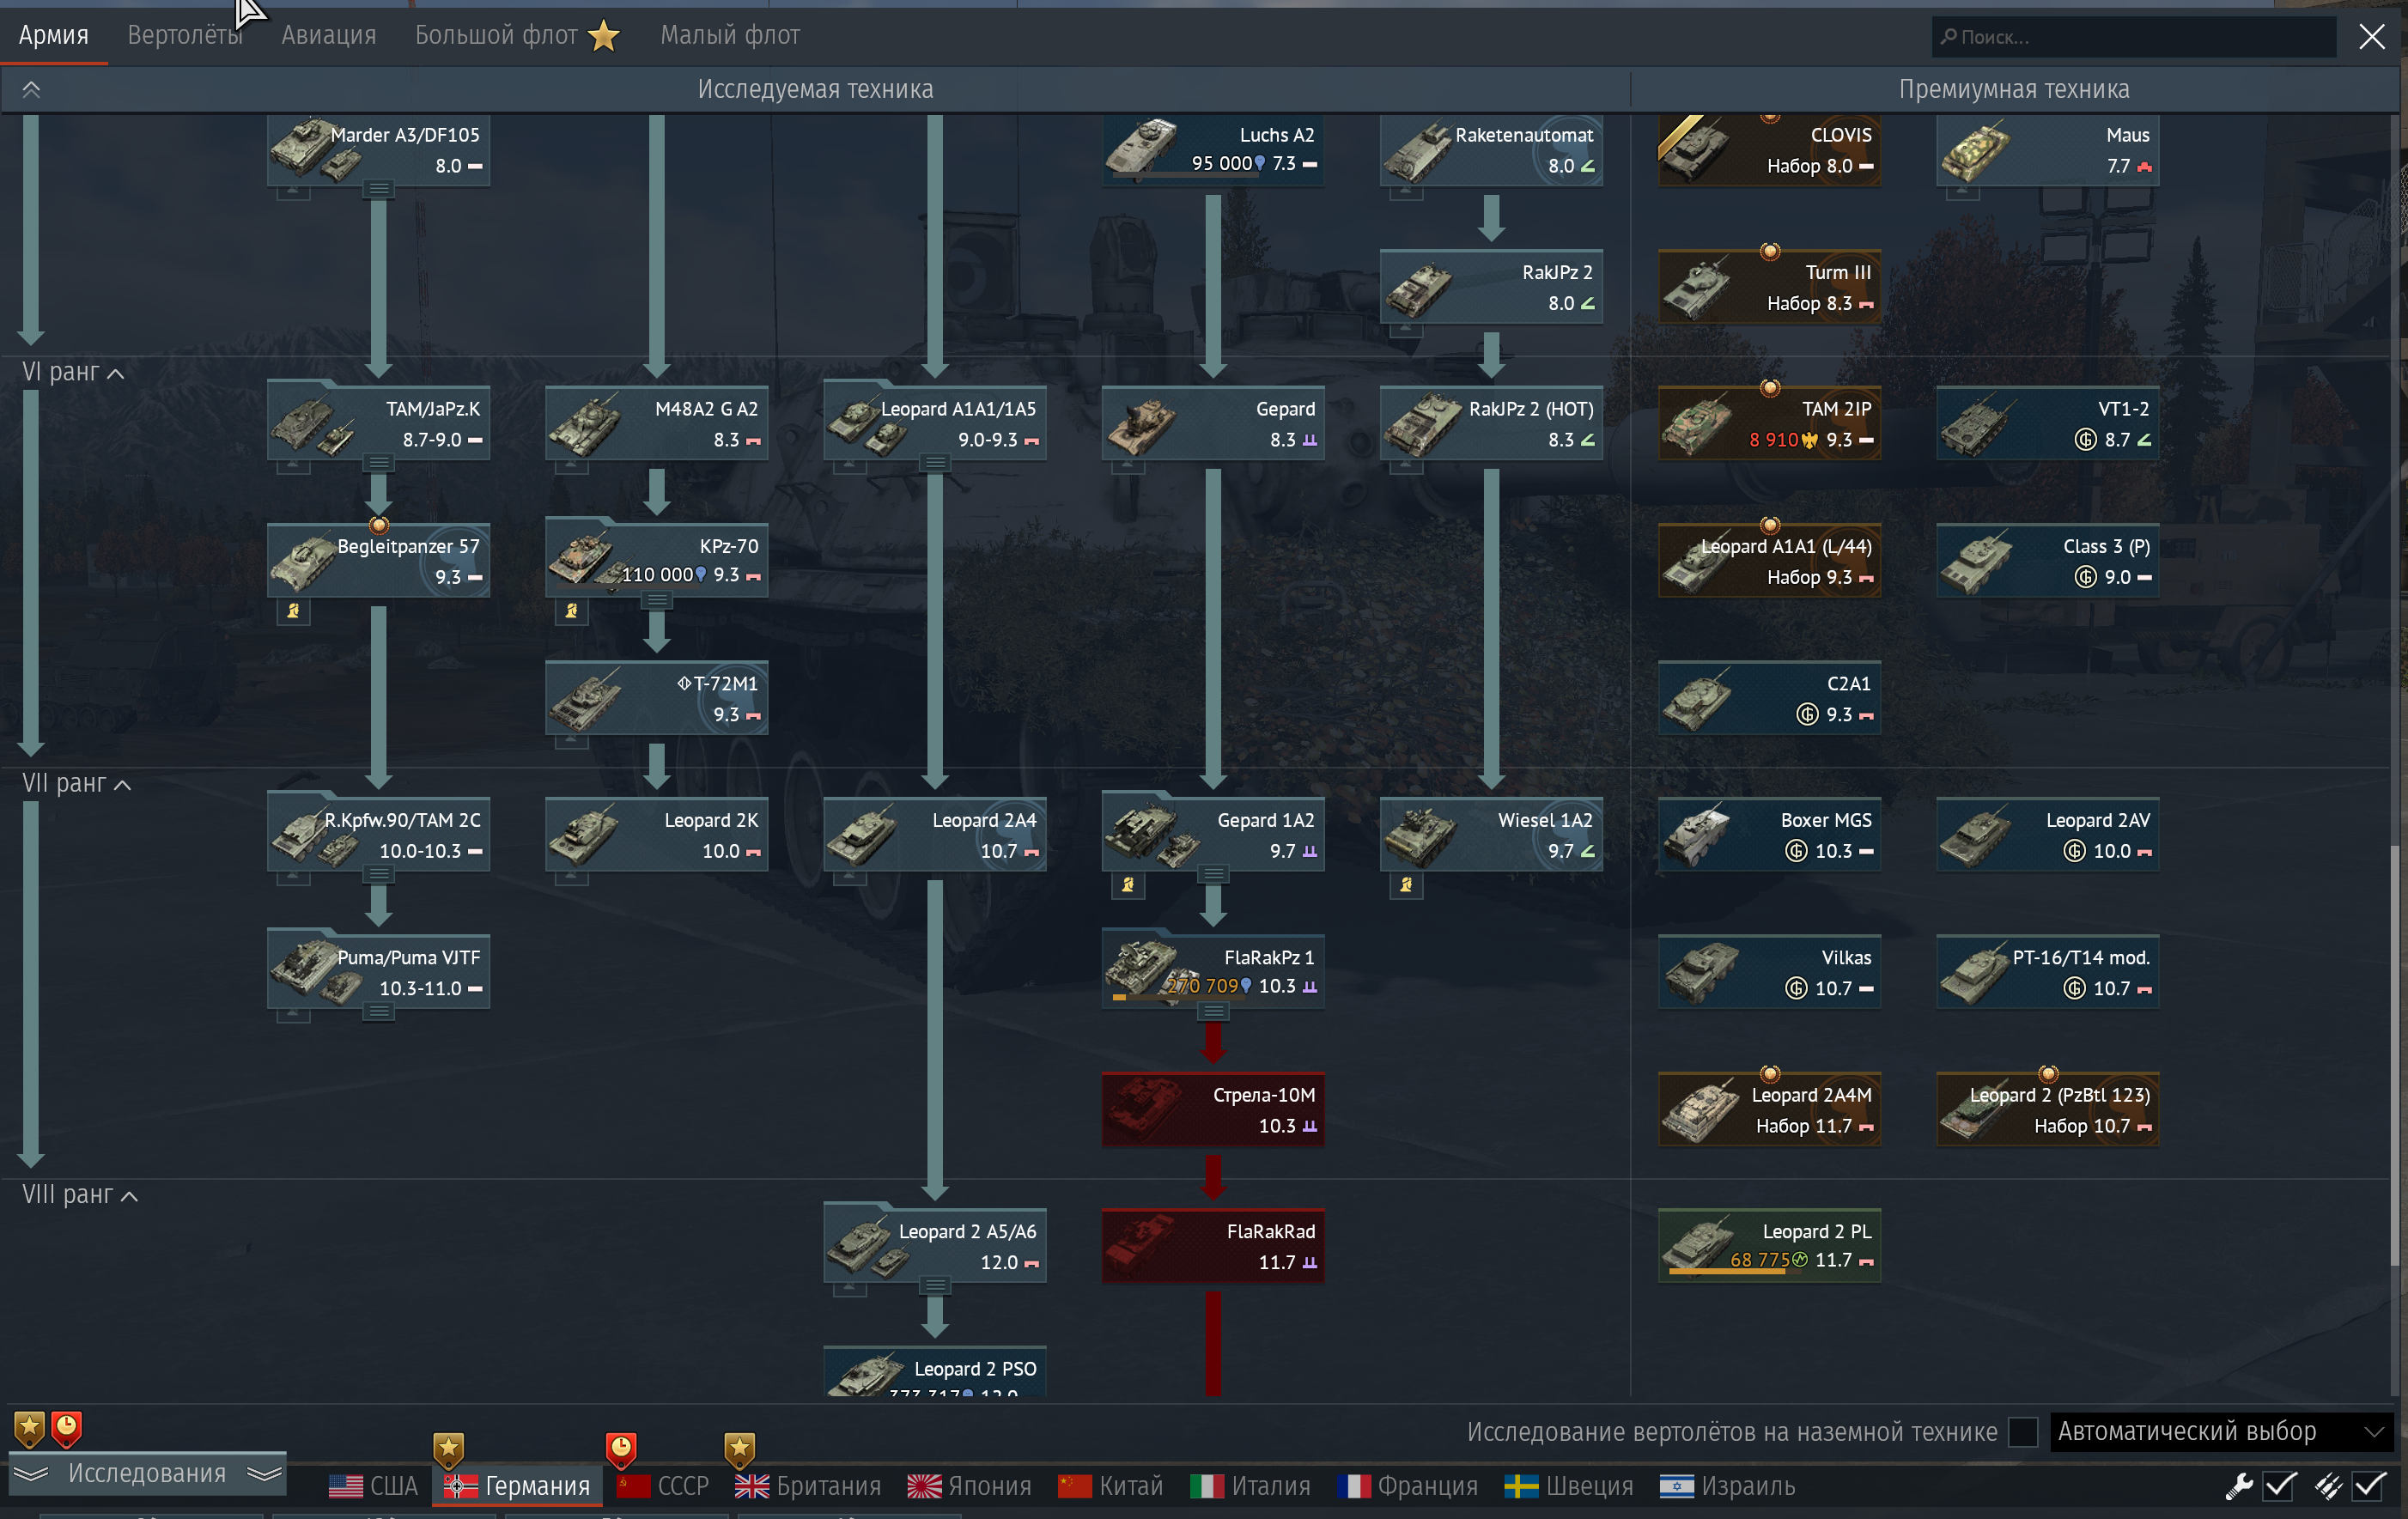Click the red clock badge above СССР

(621, 1450)
